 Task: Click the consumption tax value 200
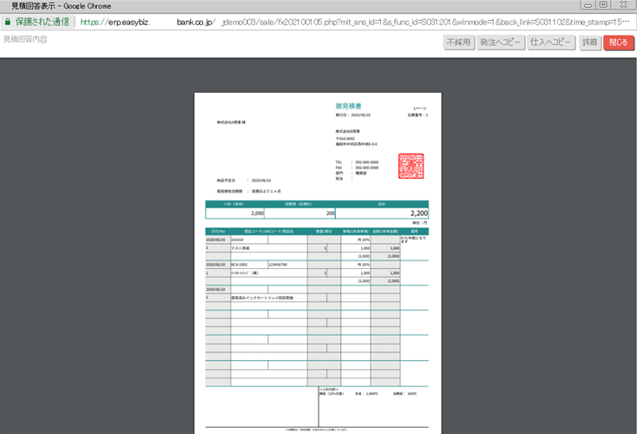coord(331,214)
